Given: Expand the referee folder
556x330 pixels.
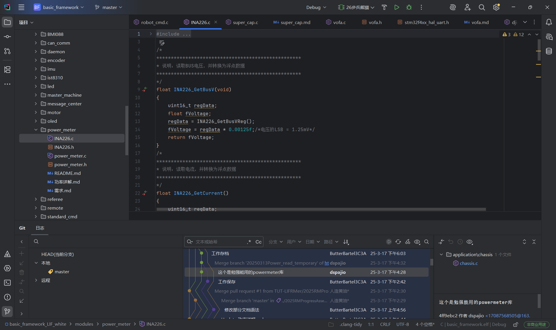Looking at the screenshot, I should (x=36, y=199).
